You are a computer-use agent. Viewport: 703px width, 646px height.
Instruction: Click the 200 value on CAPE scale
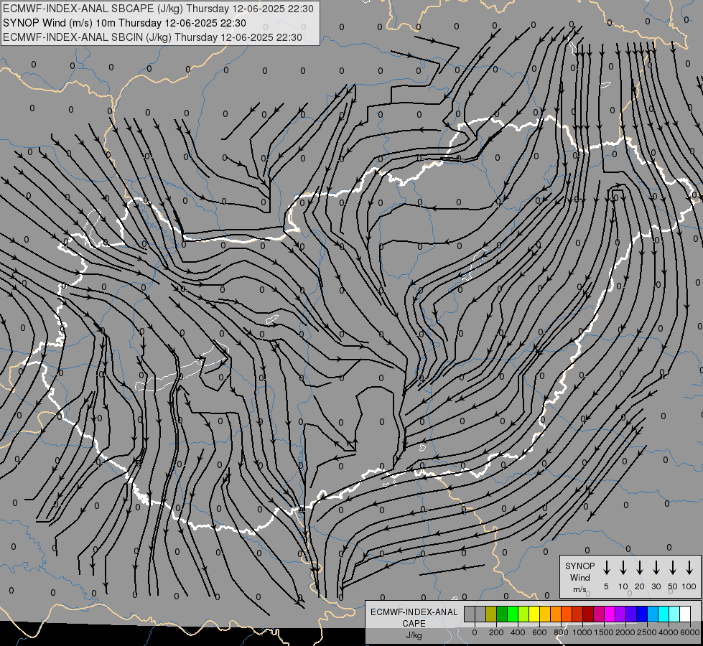496,632
